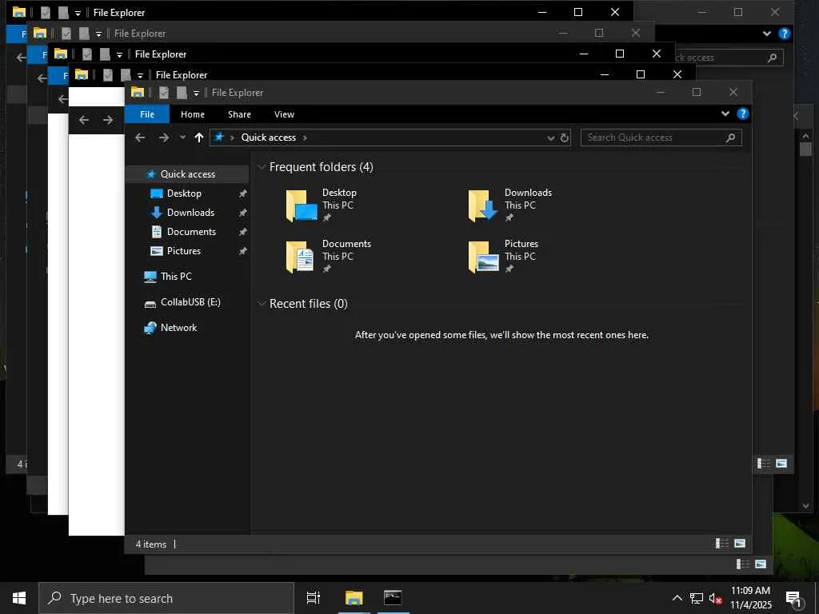The width and height of the screenshot is (819, 614).
Task: Open Help icon in front window
Action: tap(743, 114)
